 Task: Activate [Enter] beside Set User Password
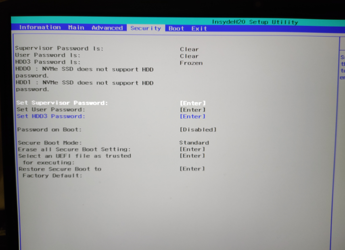coord(192,110)
